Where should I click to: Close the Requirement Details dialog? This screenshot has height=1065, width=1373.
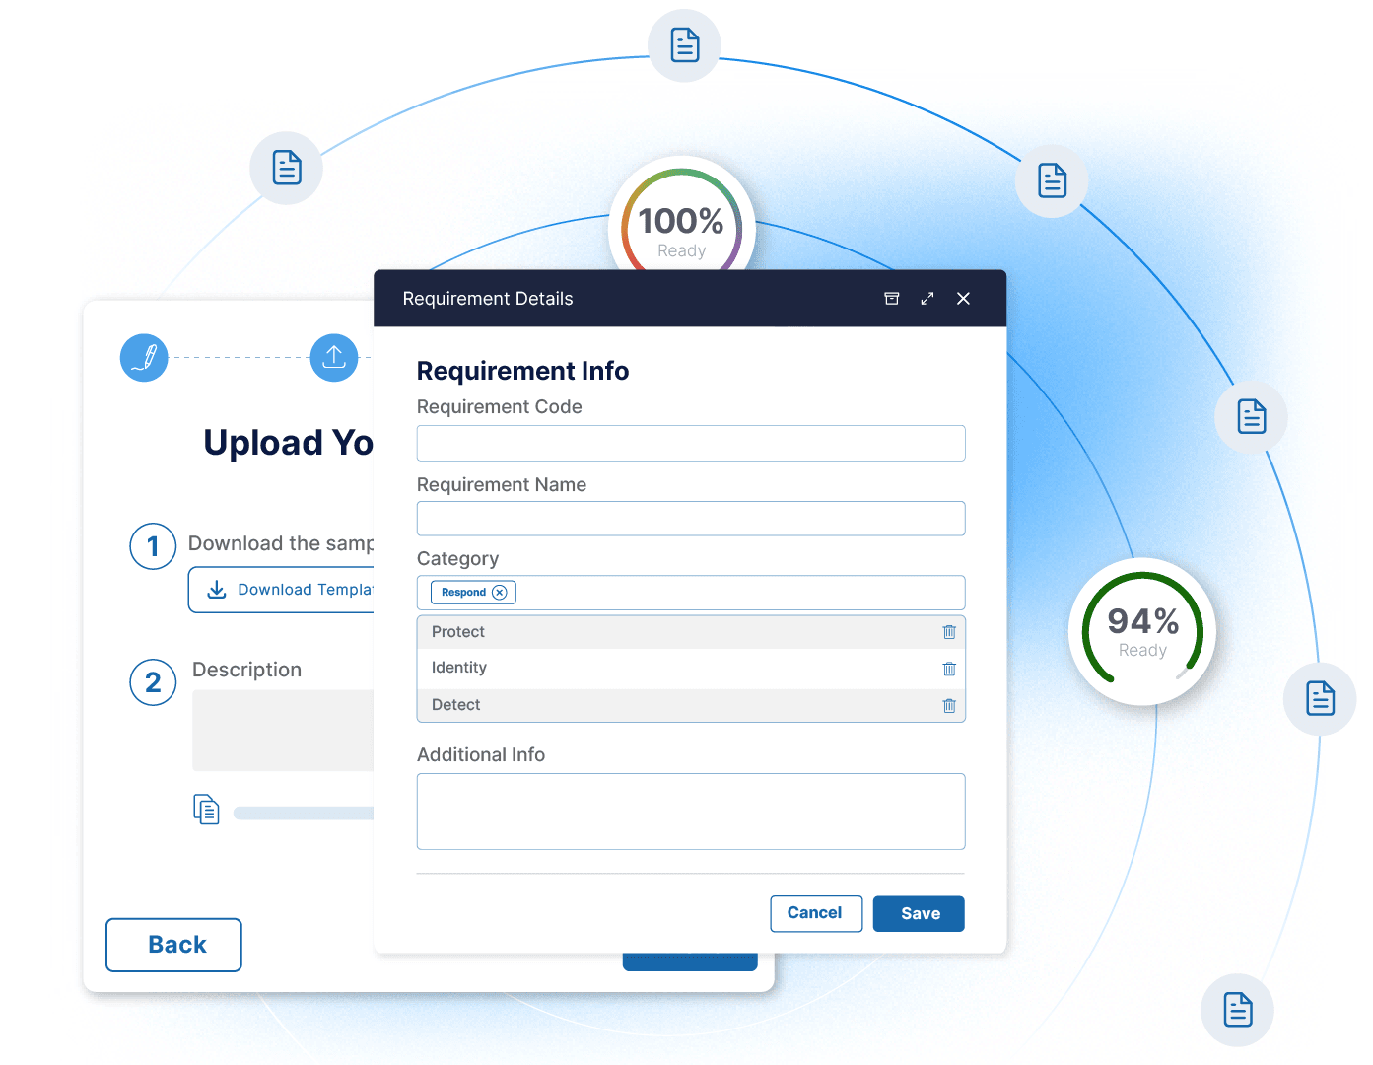[x=963, y=299]
